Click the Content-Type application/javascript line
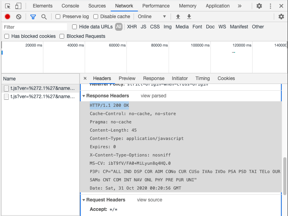The width and height of the screenshot is (288, 216). 137,138
